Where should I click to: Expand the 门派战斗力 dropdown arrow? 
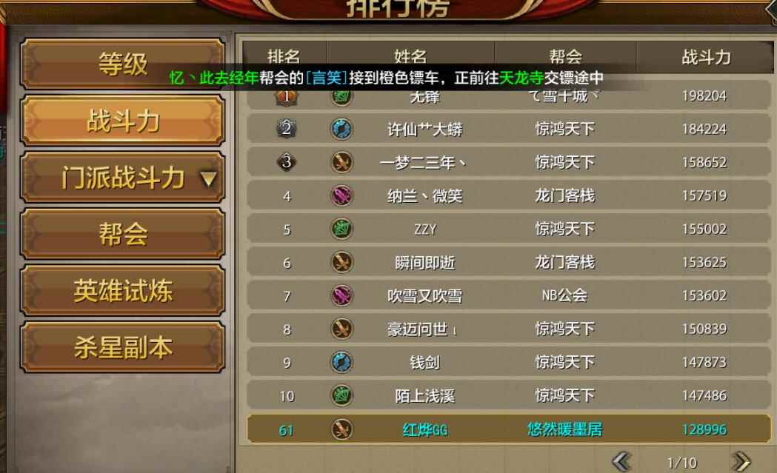(209, 178)
